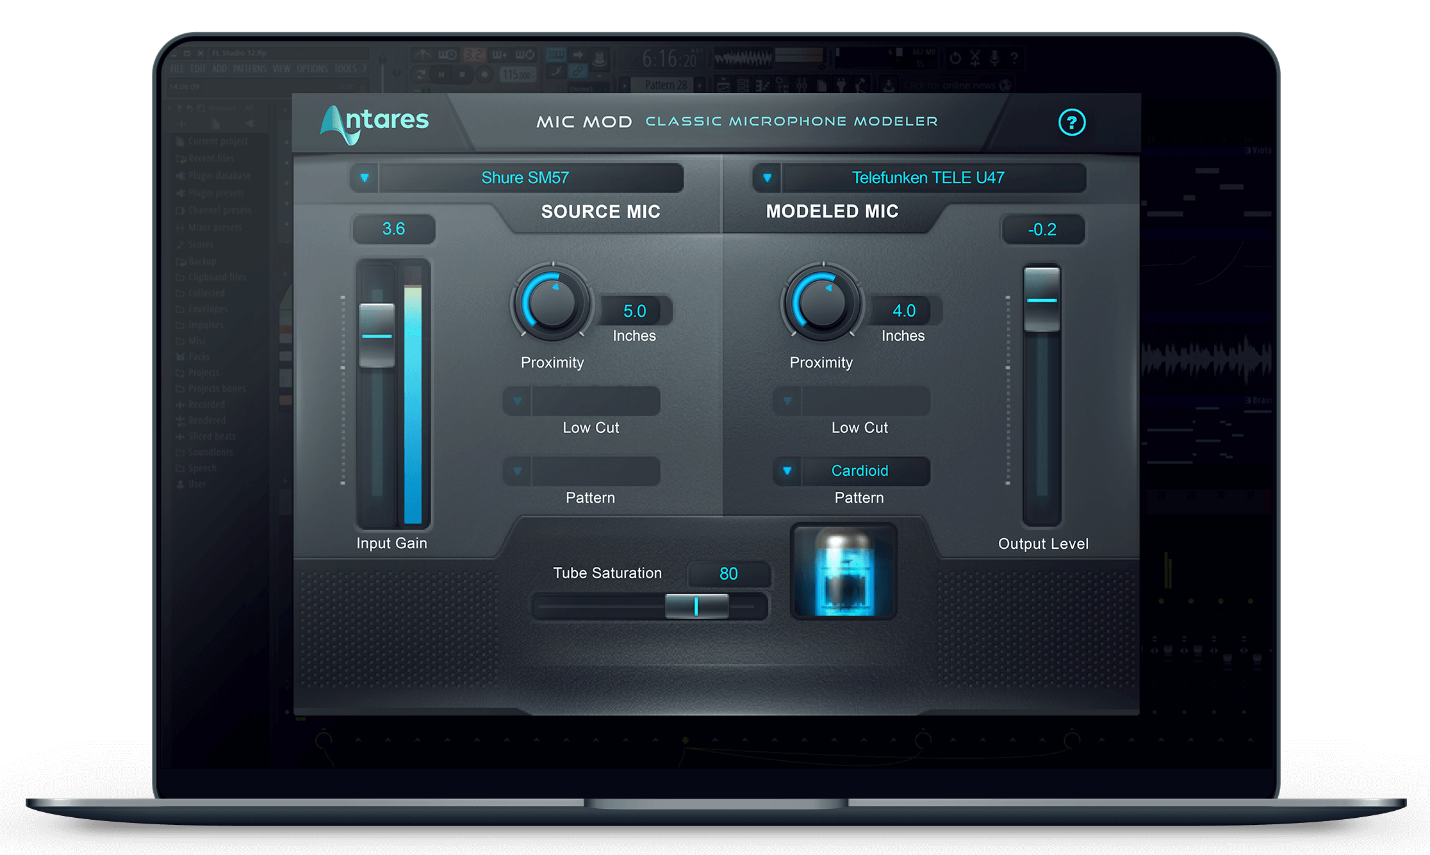Click FL Studio render download icon

click(x=888, y=85)
